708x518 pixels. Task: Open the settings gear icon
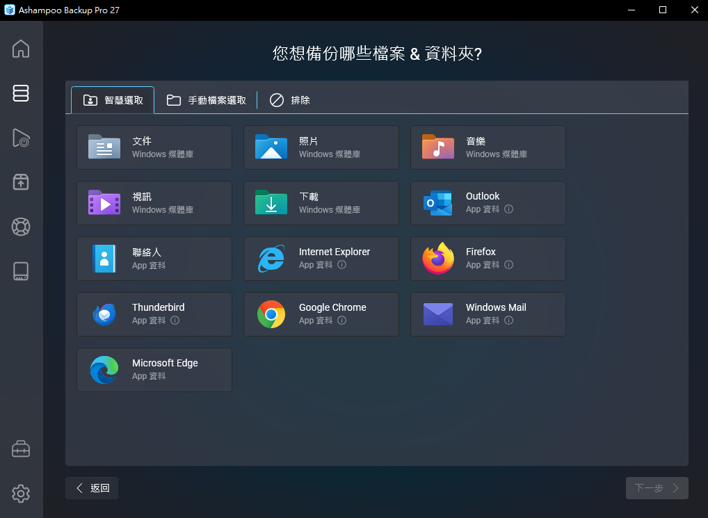21,494
